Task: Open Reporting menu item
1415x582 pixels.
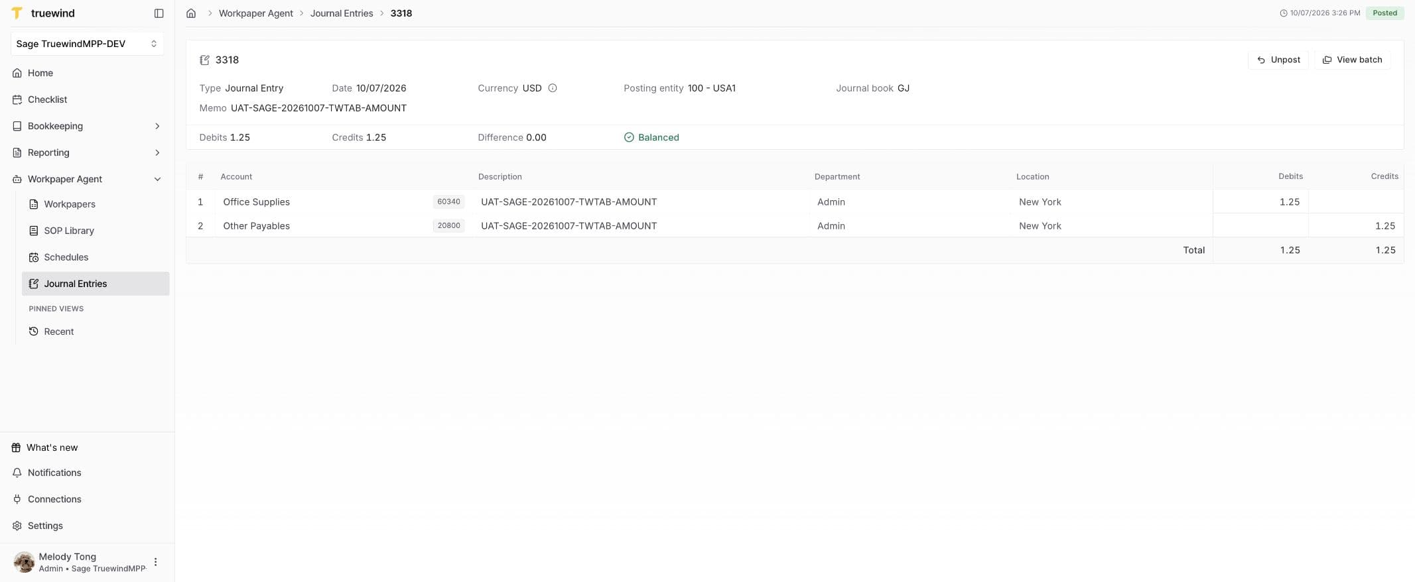Action: [48, 152]
